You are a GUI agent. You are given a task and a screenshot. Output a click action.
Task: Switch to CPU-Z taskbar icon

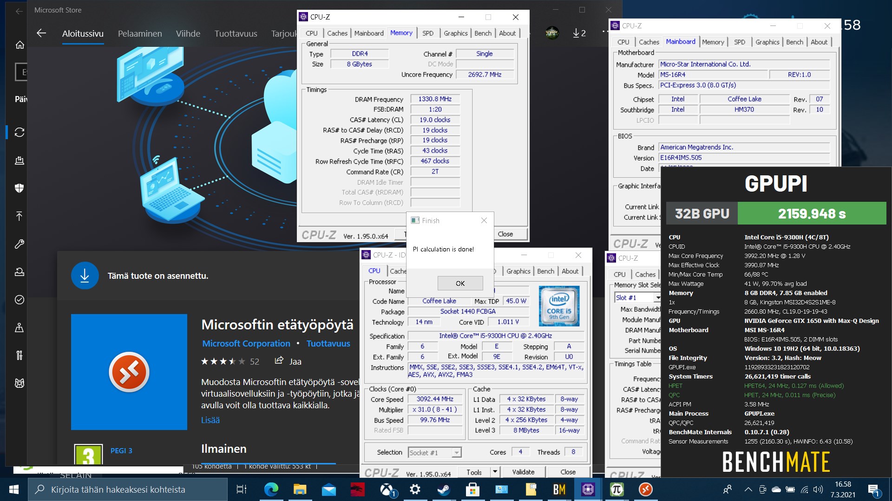588,489
